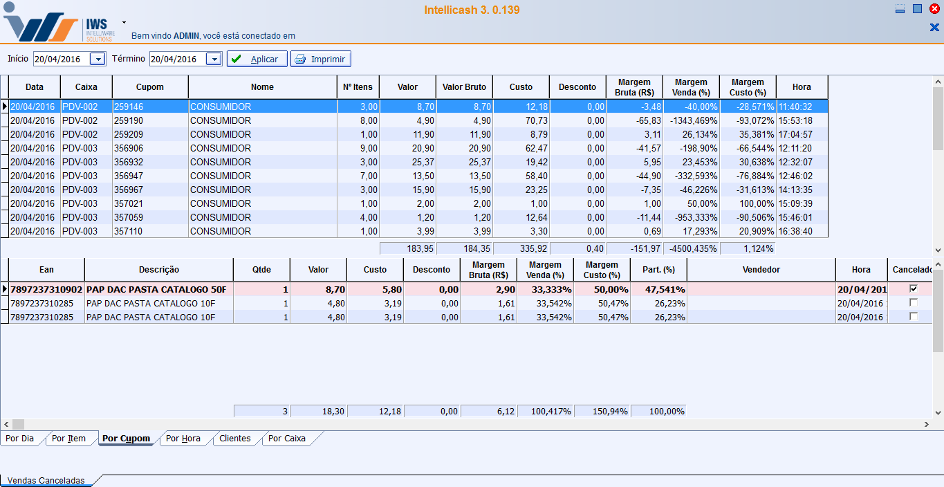This screenshot has width=944, height=487.
Task: Open the Término date picker dropdown
Action: pos(214,59)
